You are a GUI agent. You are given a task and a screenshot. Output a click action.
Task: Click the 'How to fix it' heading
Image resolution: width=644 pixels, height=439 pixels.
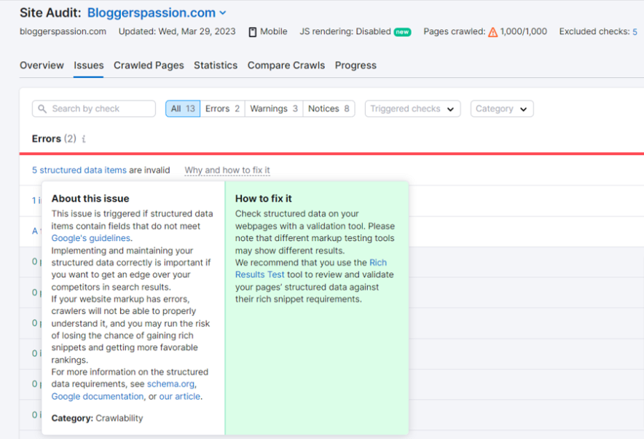[x=263, y=199]
